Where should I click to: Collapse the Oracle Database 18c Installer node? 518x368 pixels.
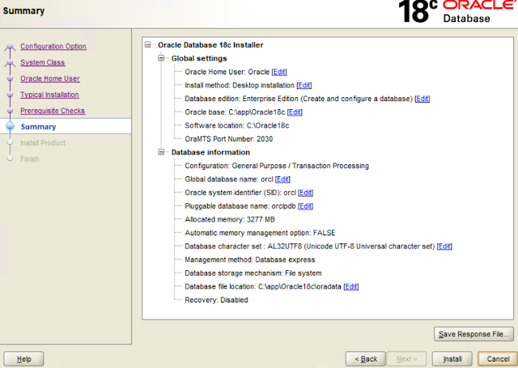tap(147, 44)
